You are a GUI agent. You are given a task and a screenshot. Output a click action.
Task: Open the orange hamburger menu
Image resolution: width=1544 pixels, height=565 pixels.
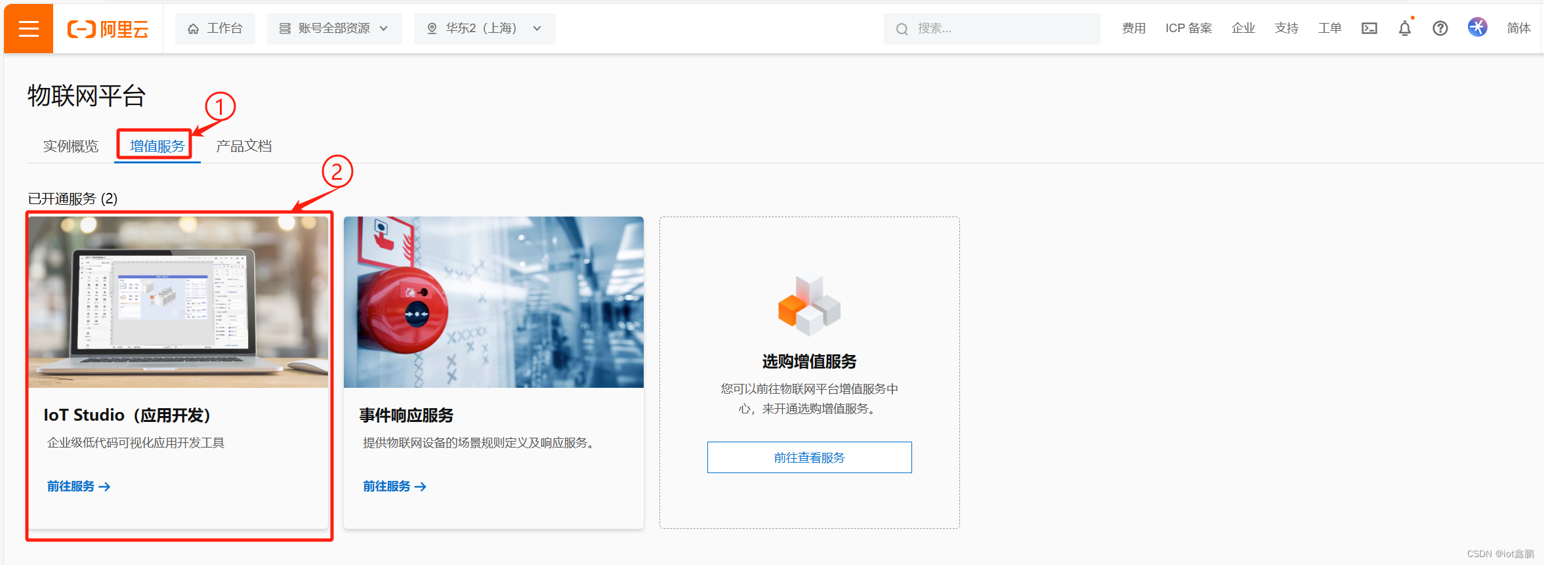tap(28, 28)
